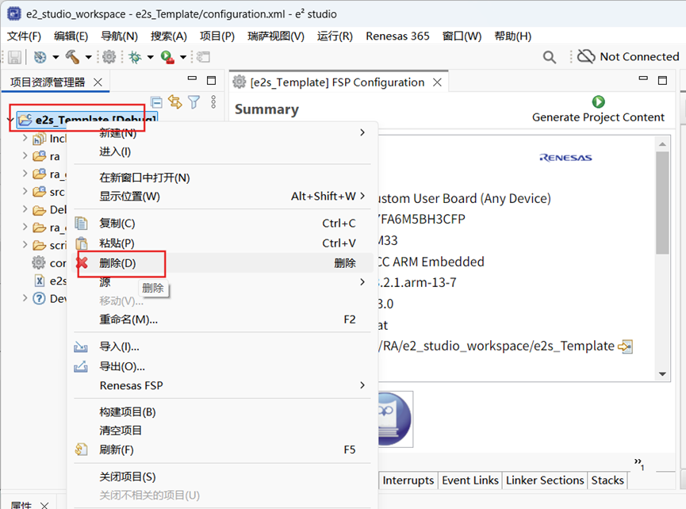The width and height of the screenshot is (686, 509).
Task: Select 粘贴(P) in context menu
Action: coord(221,243)
